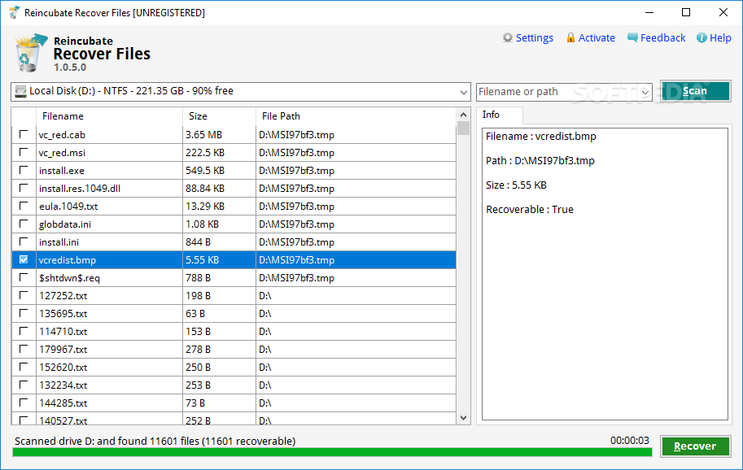Viewport: 743px width, 470px height.
Task: Check the 179967.txt checkbox
Action: [x=24, y=350]
